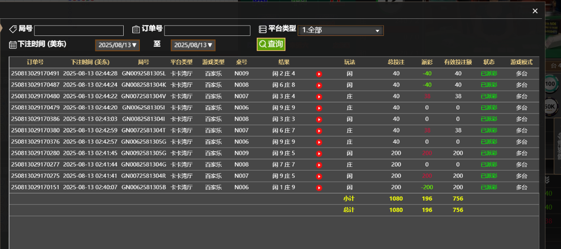Click the 状态 column header
Viewport: 561px width, 249px height.
[x=489, y=62]
